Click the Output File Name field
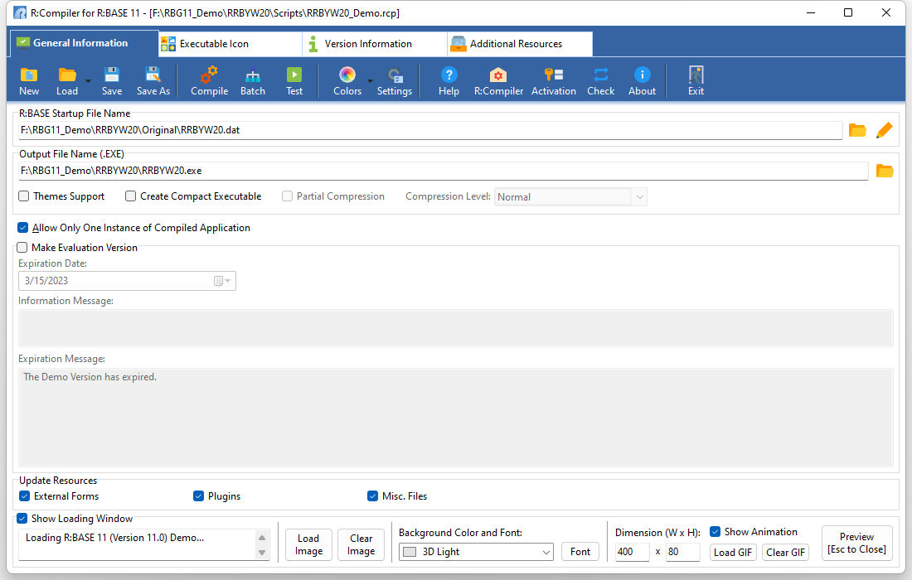 pos(444,171)
